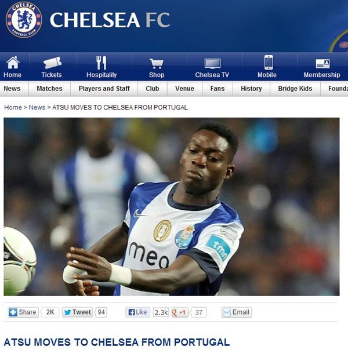348x350 pixels.
Task: Click the Google +1 button
Action: point(180,312)
